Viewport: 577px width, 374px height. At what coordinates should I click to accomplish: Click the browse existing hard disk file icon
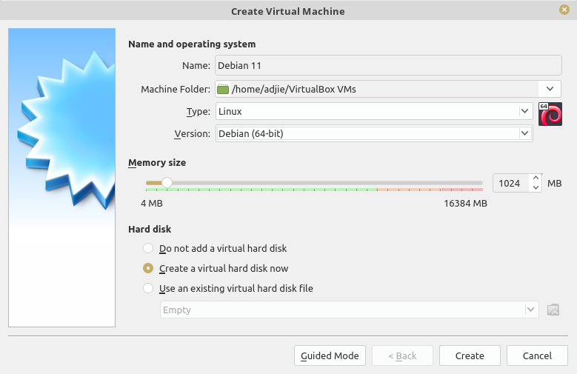553,310
